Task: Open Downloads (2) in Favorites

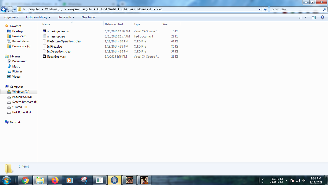Action: click(x=21, y=46)
